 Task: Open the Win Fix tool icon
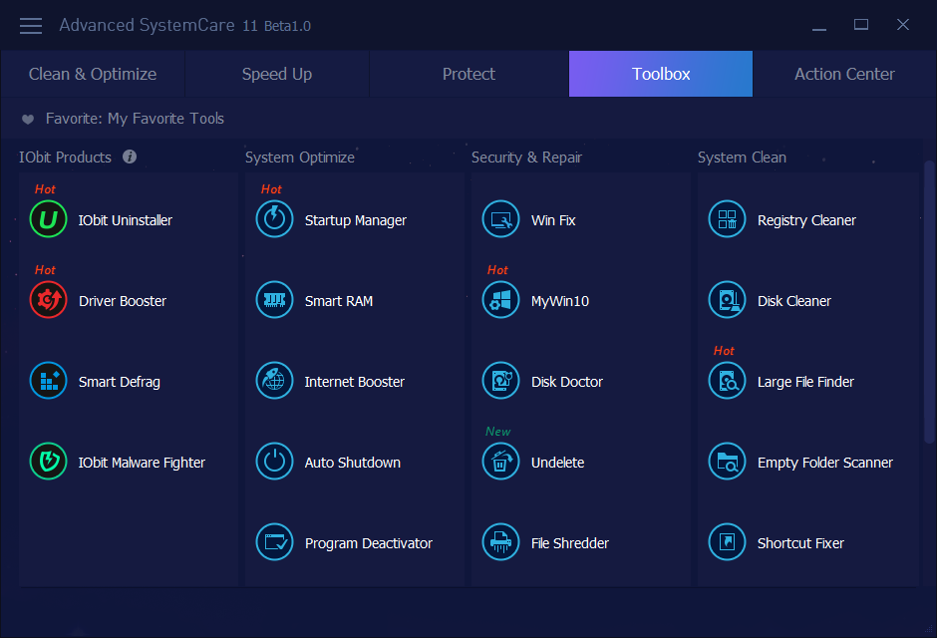coord(500,220)
